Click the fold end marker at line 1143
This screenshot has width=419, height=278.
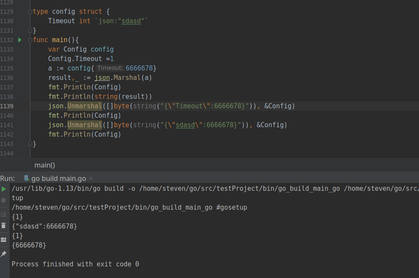(30, 144)
